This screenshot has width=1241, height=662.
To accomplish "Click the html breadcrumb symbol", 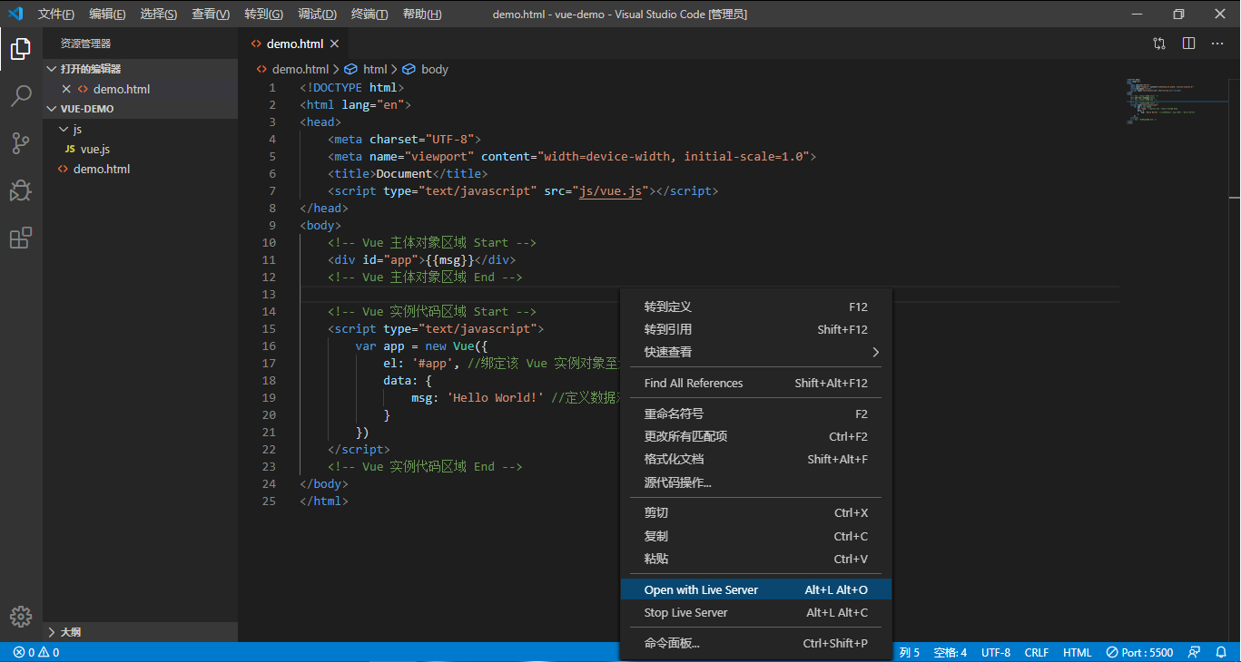I will [x=366, y=69].
